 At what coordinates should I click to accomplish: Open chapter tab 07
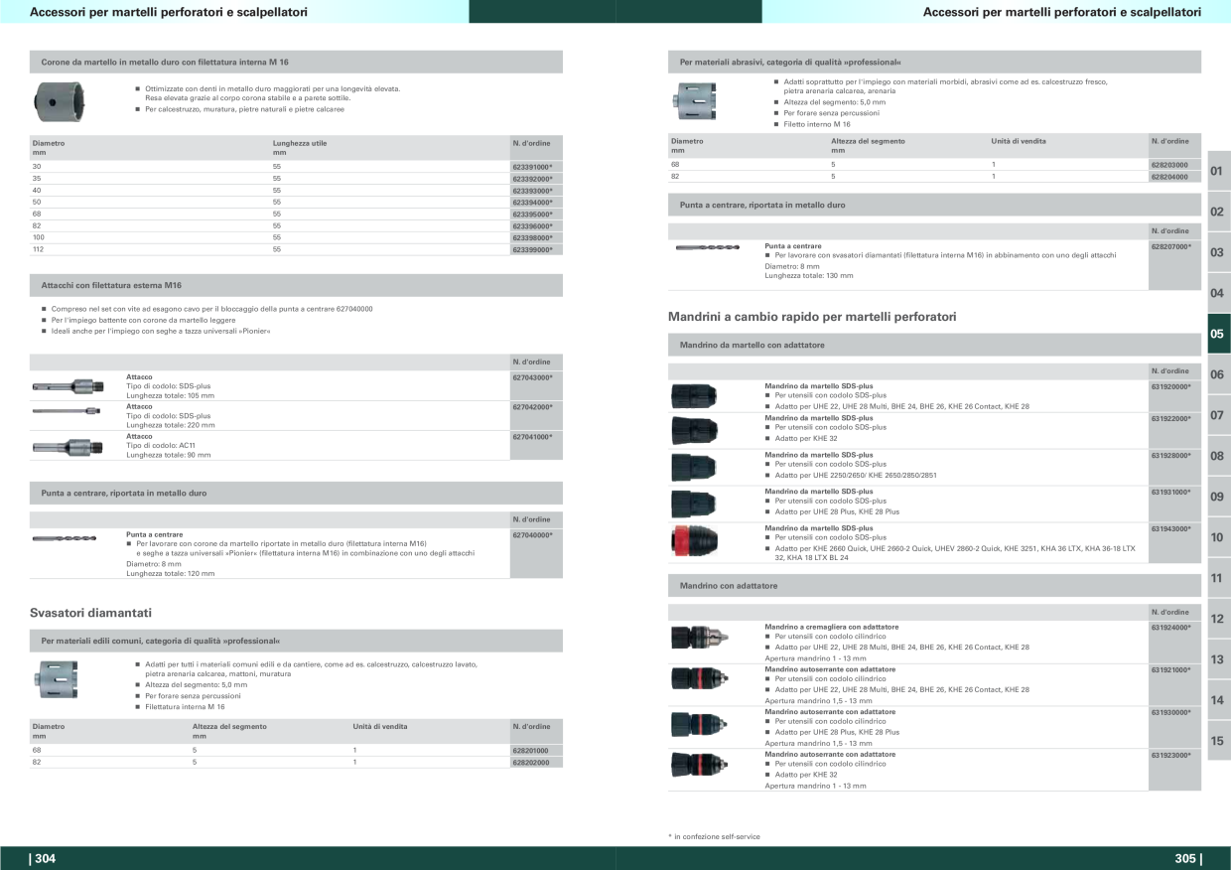1218,415
